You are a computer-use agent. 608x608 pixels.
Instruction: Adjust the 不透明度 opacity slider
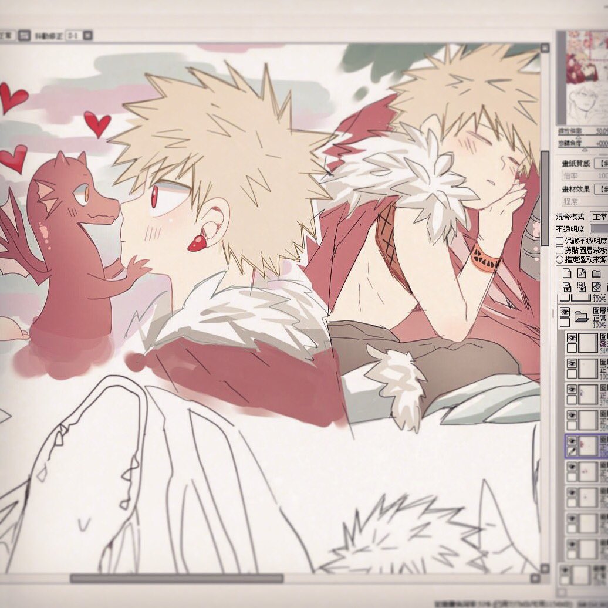pyautogui.click(x=599, y=229)
